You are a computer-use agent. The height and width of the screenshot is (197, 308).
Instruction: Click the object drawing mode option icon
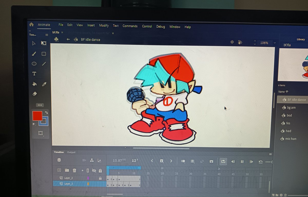pos(40,133)
